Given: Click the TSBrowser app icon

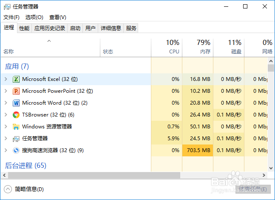Looking at the screenshot, I should coord(16,115).
